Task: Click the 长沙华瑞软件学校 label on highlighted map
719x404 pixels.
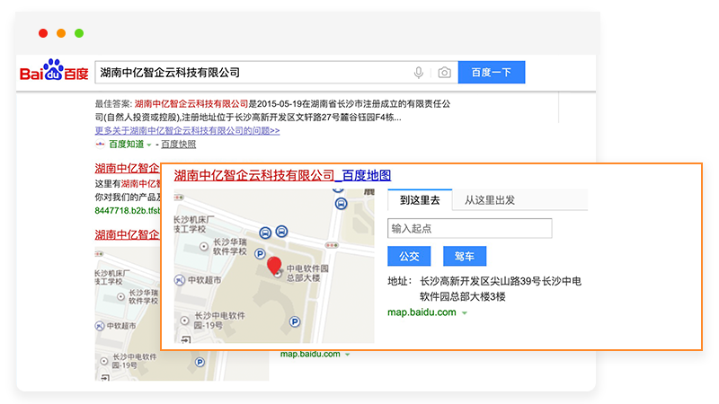Action: 230,246
